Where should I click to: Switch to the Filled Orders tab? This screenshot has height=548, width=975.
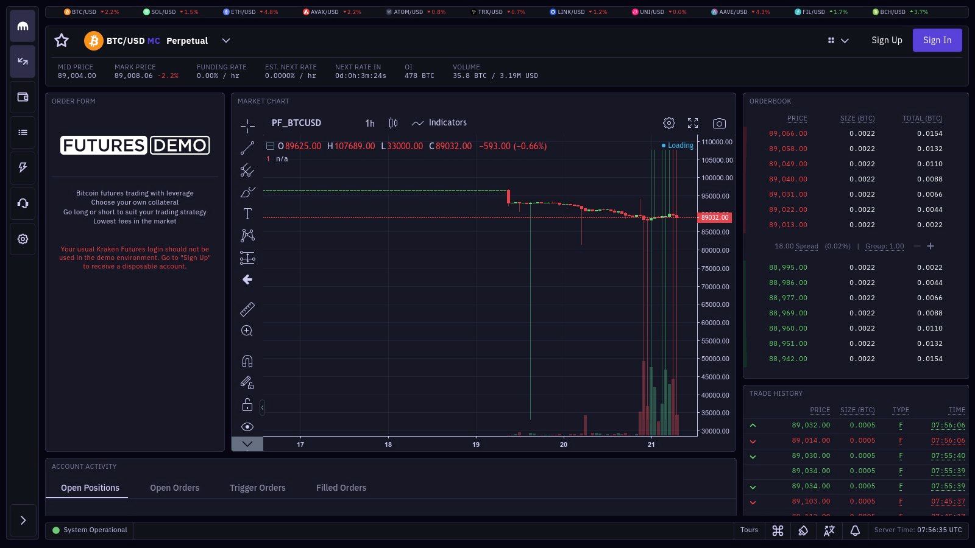[341, 487]
